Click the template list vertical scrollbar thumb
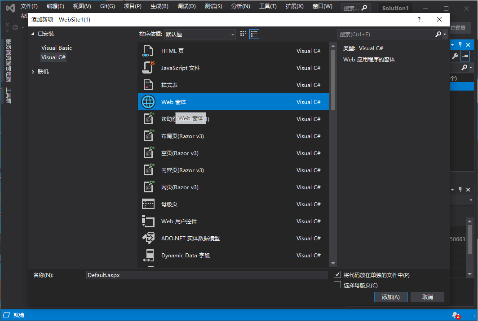Viewport: 478px width, 321px height. click(x=333, y=80)
